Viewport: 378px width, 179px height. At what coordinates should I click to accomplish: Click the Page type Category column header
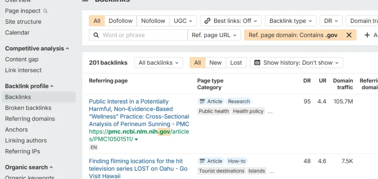210,84
